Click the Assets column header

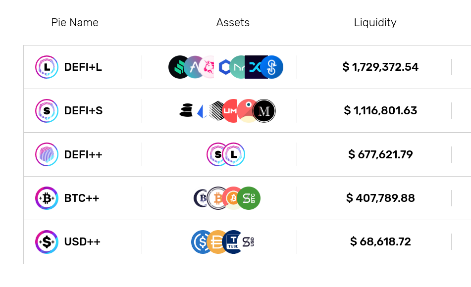(233, 23)
